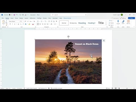
Task: Click the Comments button
Action: click(x=115, y=18)
